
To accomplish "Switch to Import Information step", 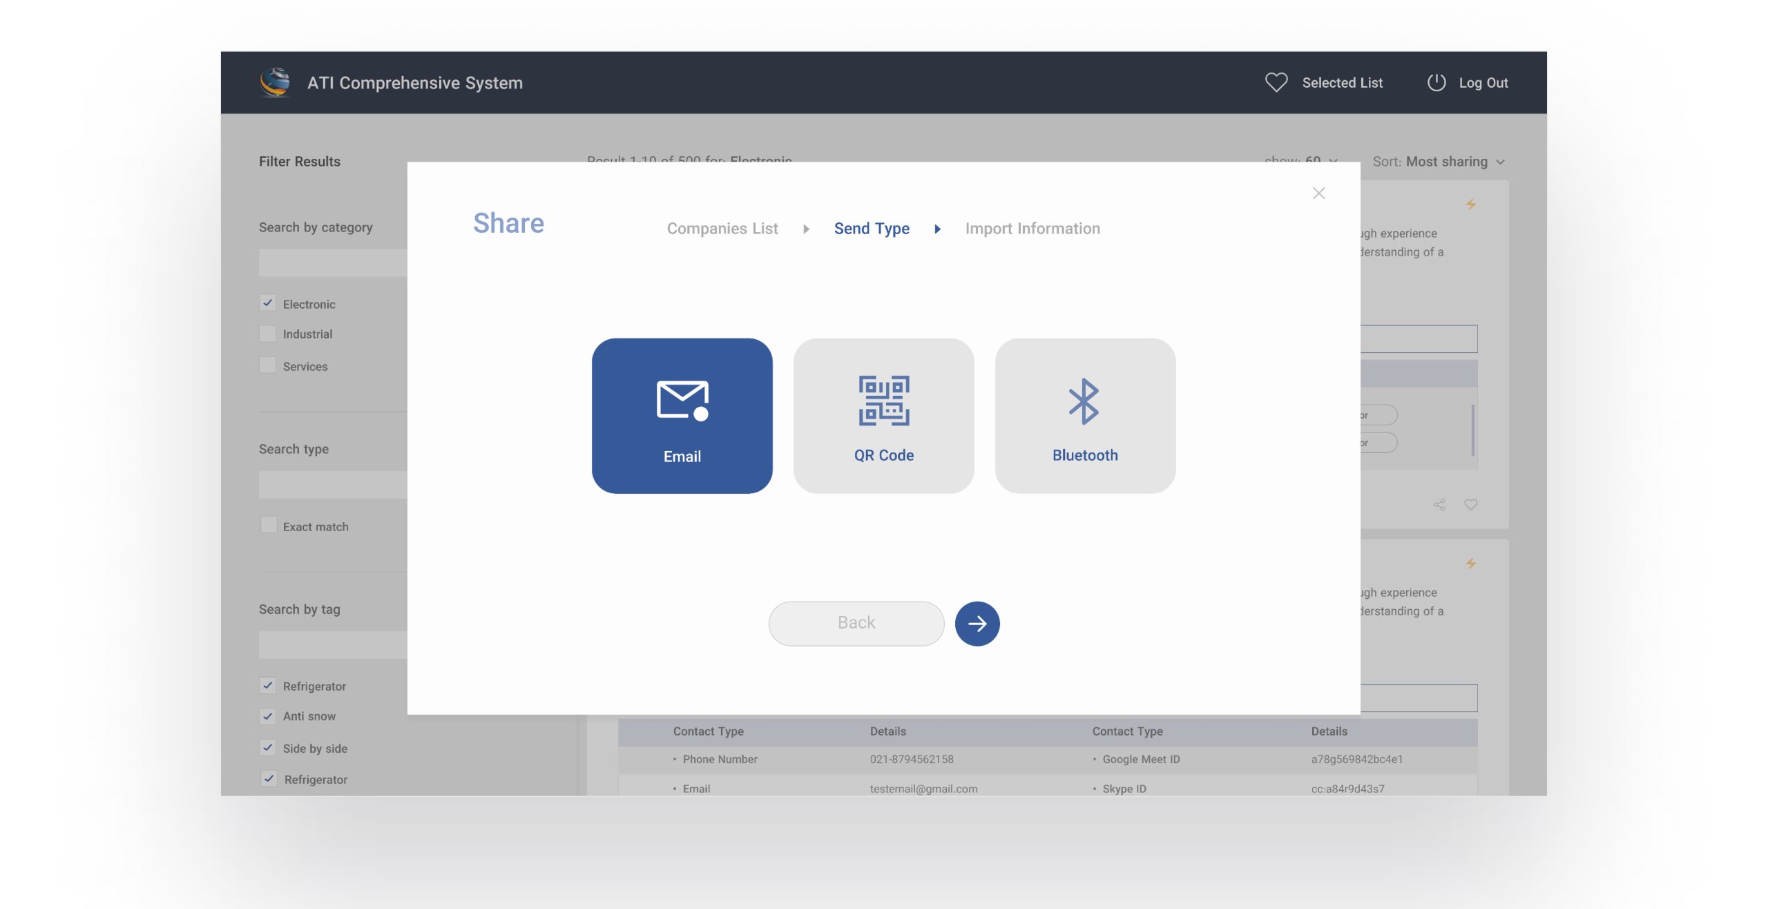I will click(x=1032, y=229).
